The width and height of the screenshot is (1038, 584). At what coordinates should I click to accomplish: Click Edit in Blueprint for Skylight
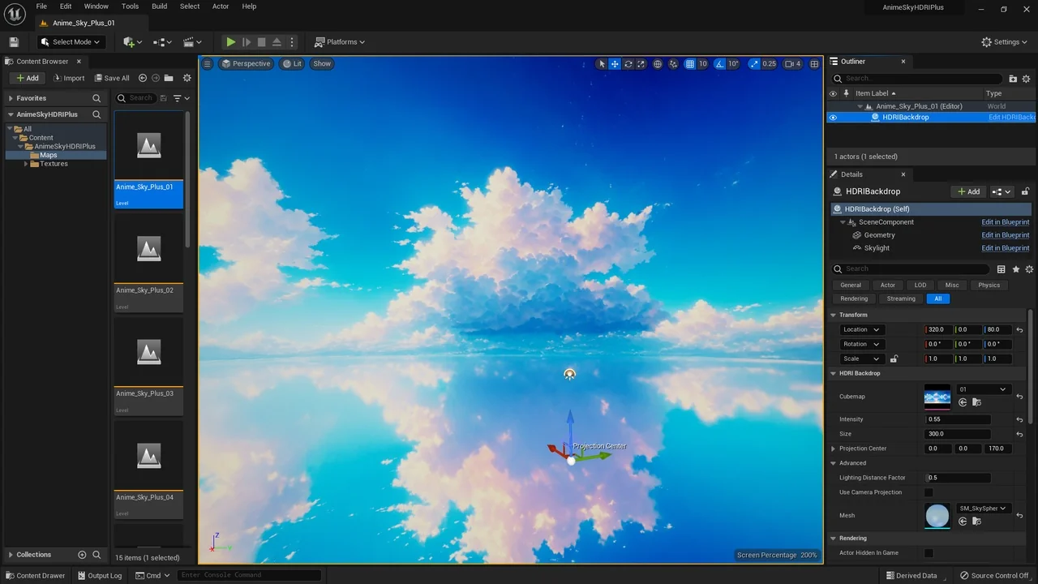[1005, 248]
